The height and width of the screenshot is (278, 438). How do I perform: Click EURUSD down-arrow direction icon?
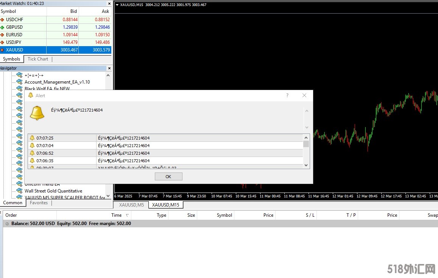coord(2,35)
